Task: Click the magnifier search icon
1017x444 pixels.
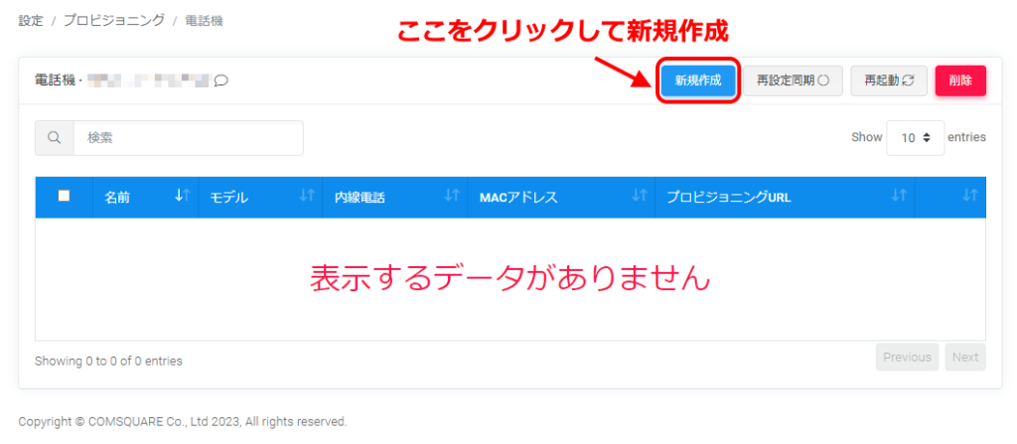Action: point(55,138)
